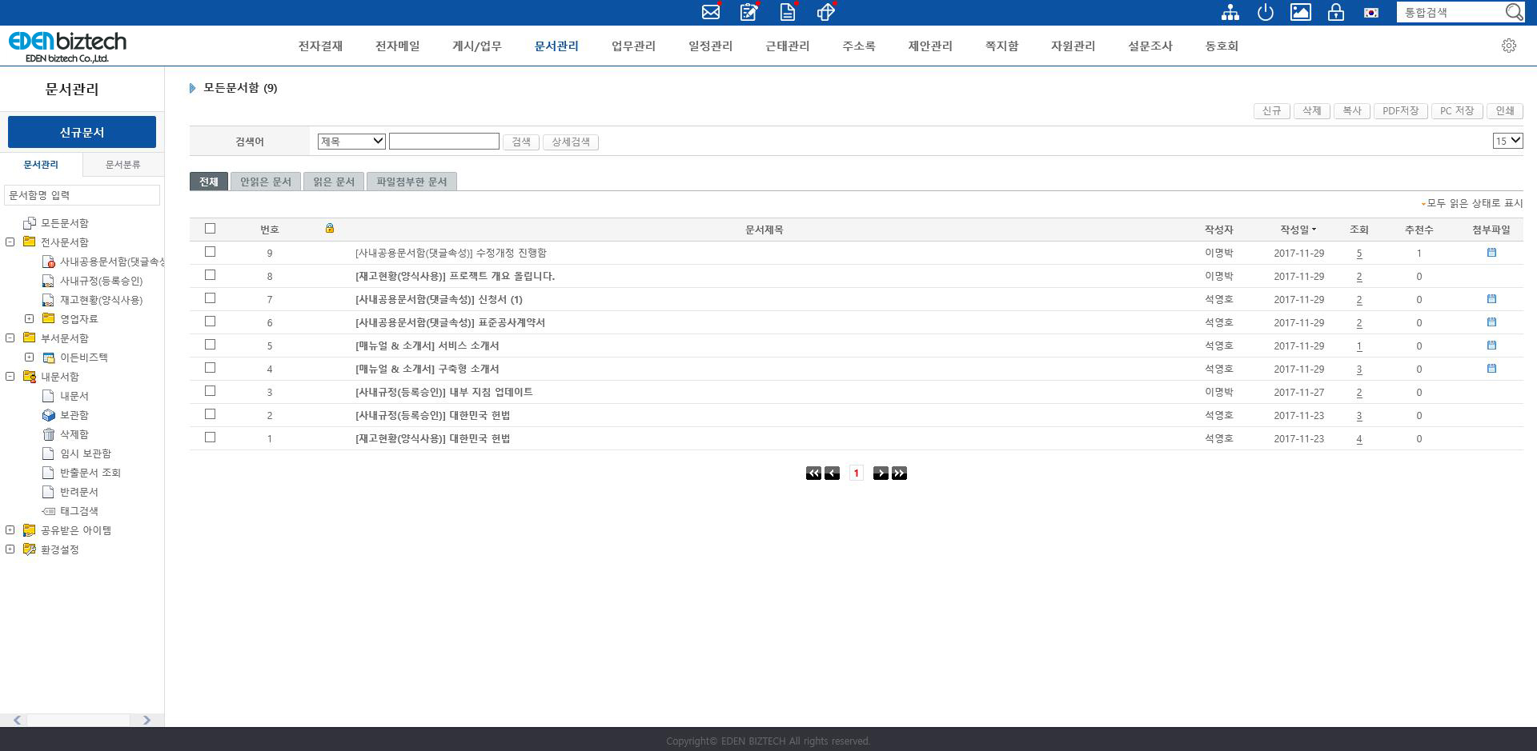Open the organization chart icon
Screen dimensions: 1537x751
1230,12
